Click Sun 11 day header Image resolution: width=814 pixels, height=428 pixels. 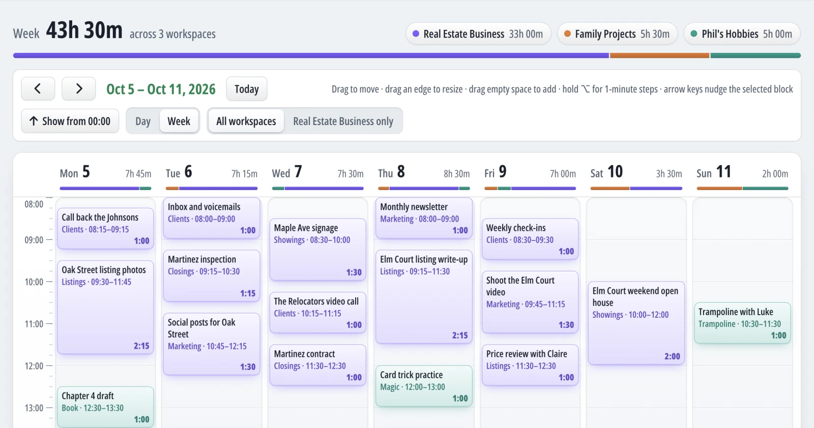tap(714, 172)
